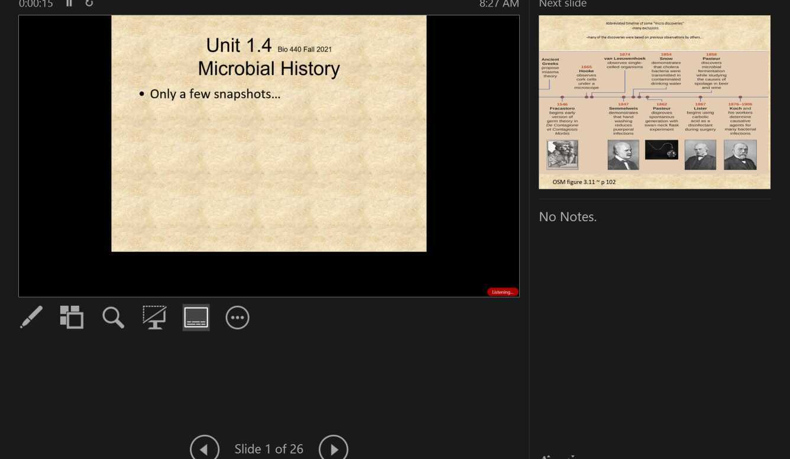Click the Slide 1 of 26 counter
790x459 pixels.
(269, 449)
